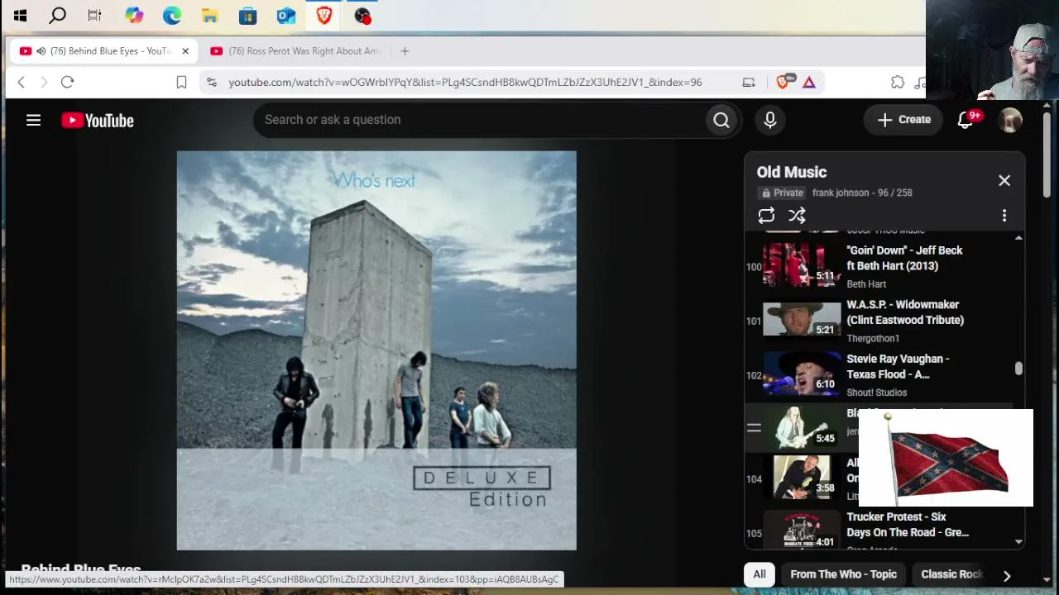Toggle loop playlist

[766, 216]
